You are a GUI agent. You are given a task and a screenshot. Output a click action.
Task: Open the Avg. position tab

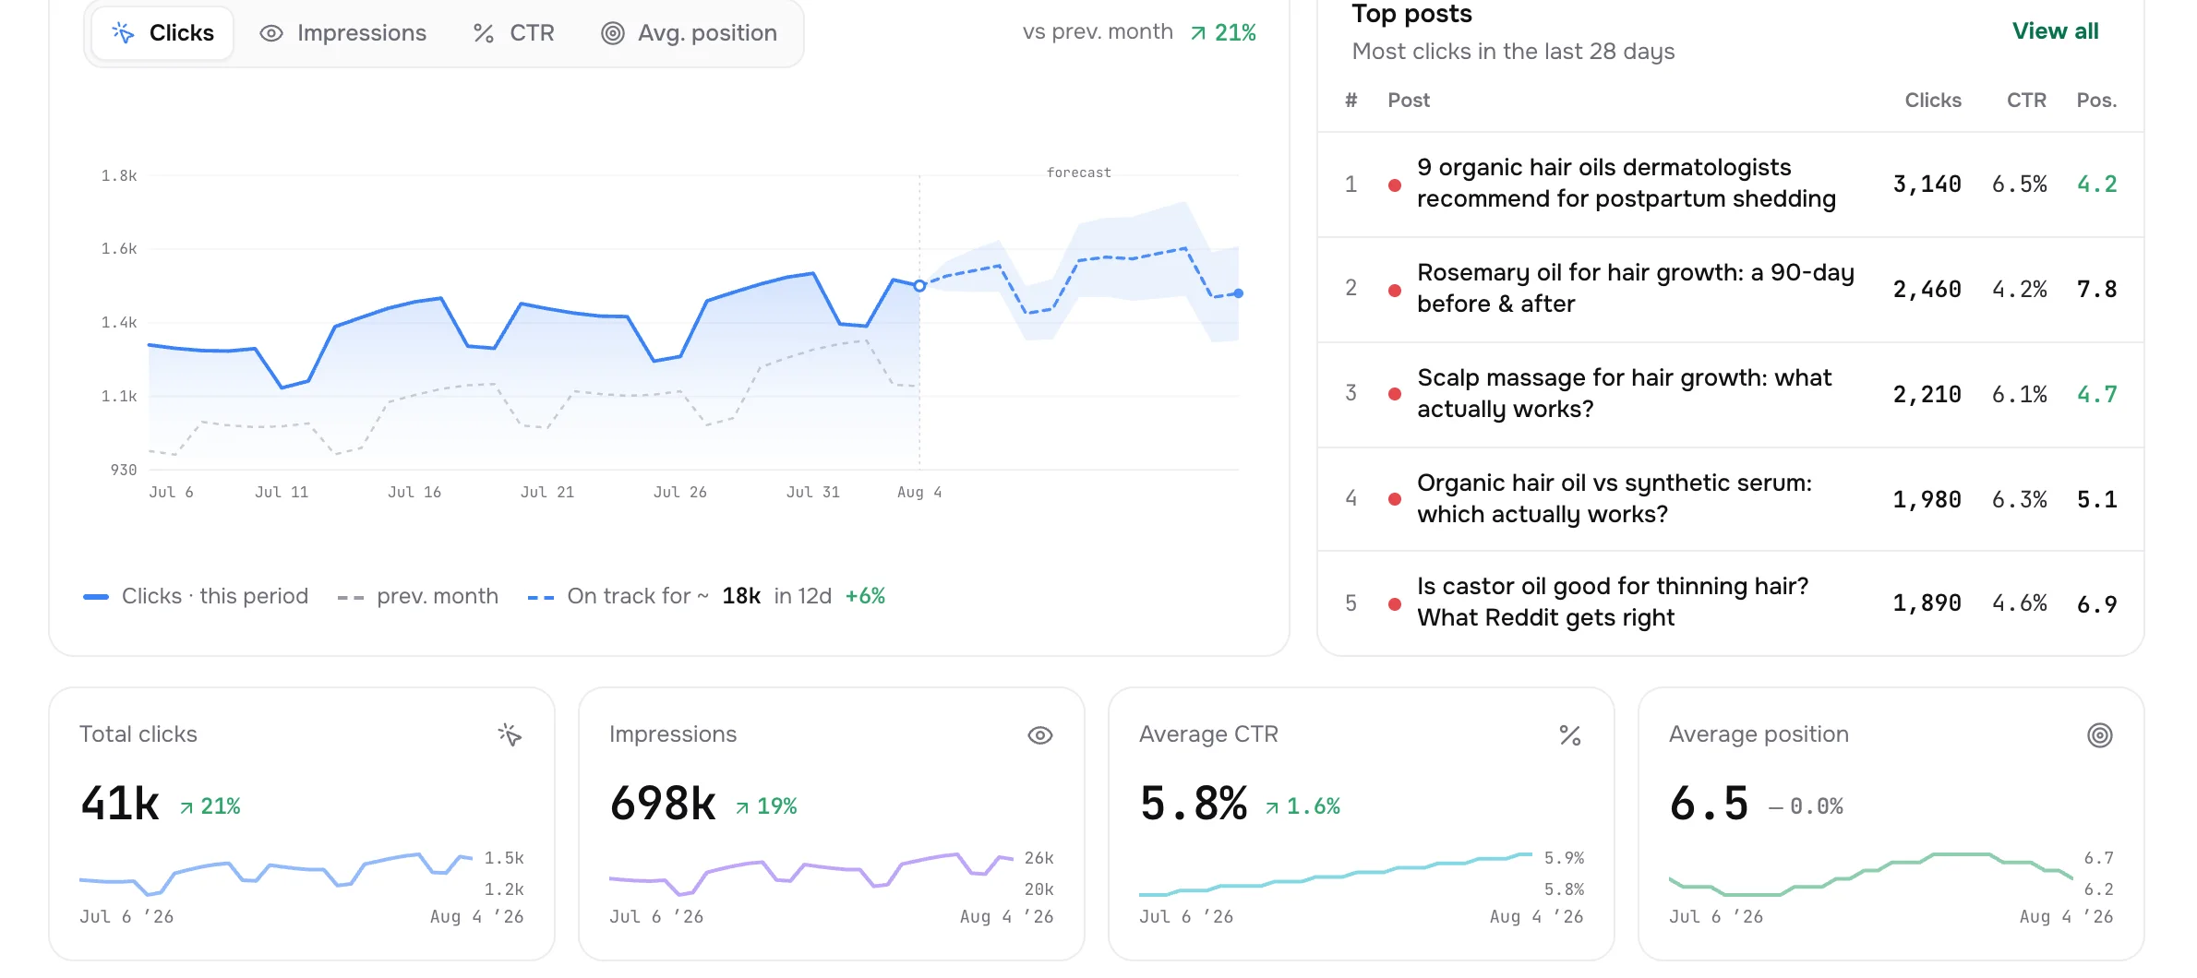(689, 33)
